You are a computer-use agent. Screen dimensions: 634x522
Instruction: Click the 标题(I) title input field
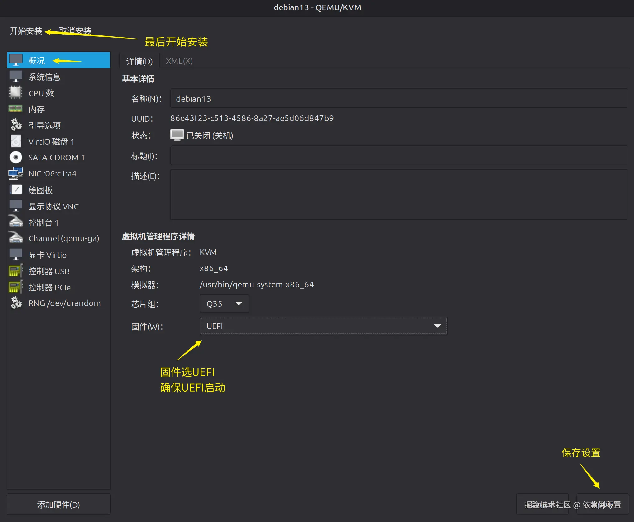[398, 156]
